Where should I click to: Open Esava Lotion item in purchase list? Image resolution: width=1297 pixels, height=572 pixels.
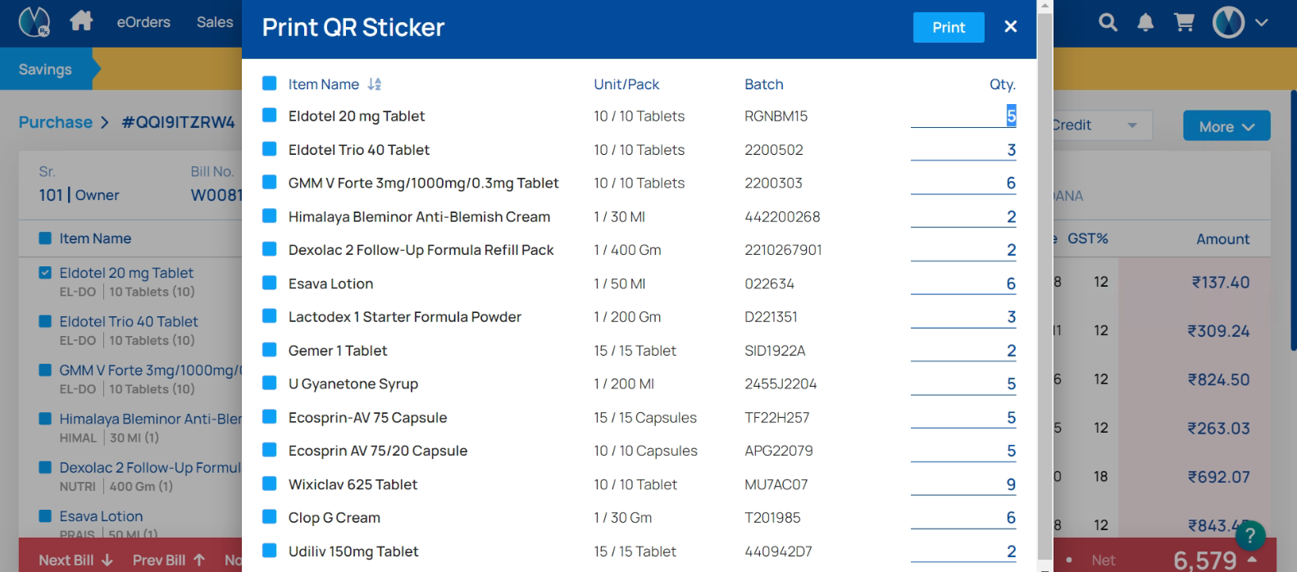[x=101, y=516]
